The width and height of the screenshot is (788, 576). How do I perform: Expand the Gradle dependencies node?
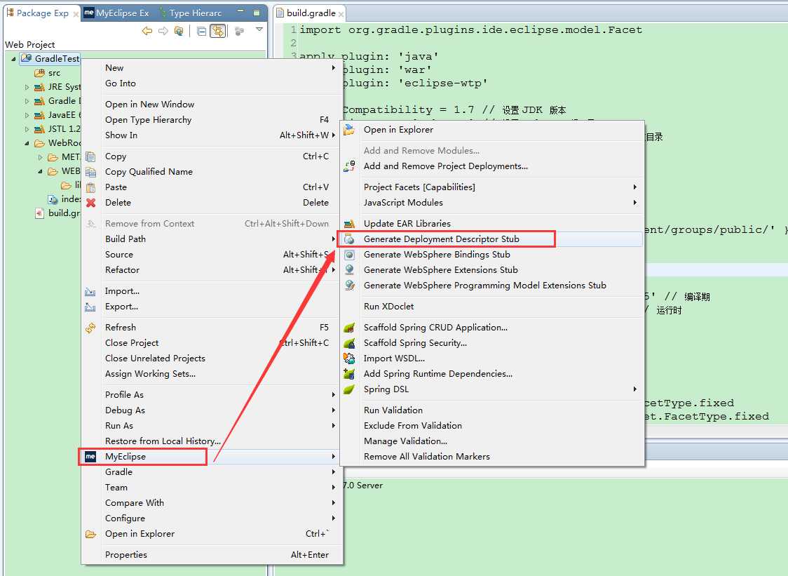[27, 101]
